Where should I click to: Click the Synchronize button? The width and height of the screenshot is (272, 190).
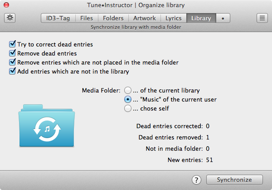pyautogui.click(x=234, y=180)
